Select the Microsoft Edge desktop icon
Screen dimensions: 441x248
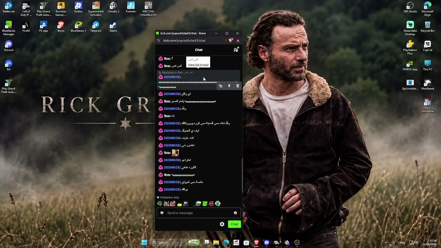(x=428, y=9)
